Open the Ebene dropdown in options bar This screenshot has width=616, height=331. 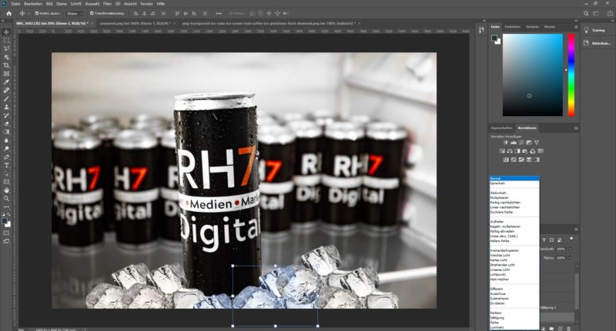[75, 13]
